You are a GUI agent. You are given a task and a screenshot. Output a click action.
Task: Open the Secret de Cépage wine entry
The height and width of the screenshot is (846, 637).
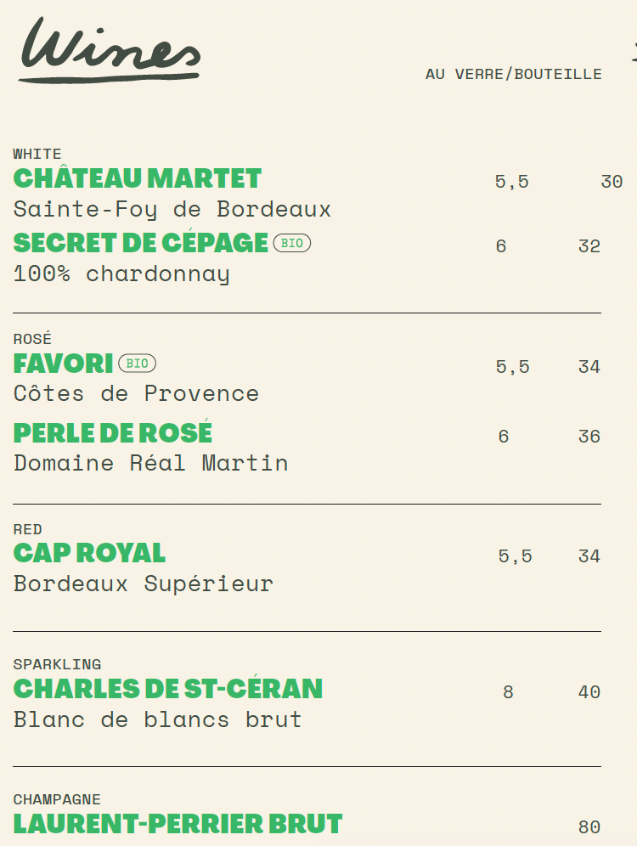[x=141, y=243]
